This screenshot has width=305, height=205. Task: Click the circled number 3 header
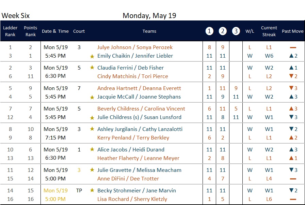[236, 31]
